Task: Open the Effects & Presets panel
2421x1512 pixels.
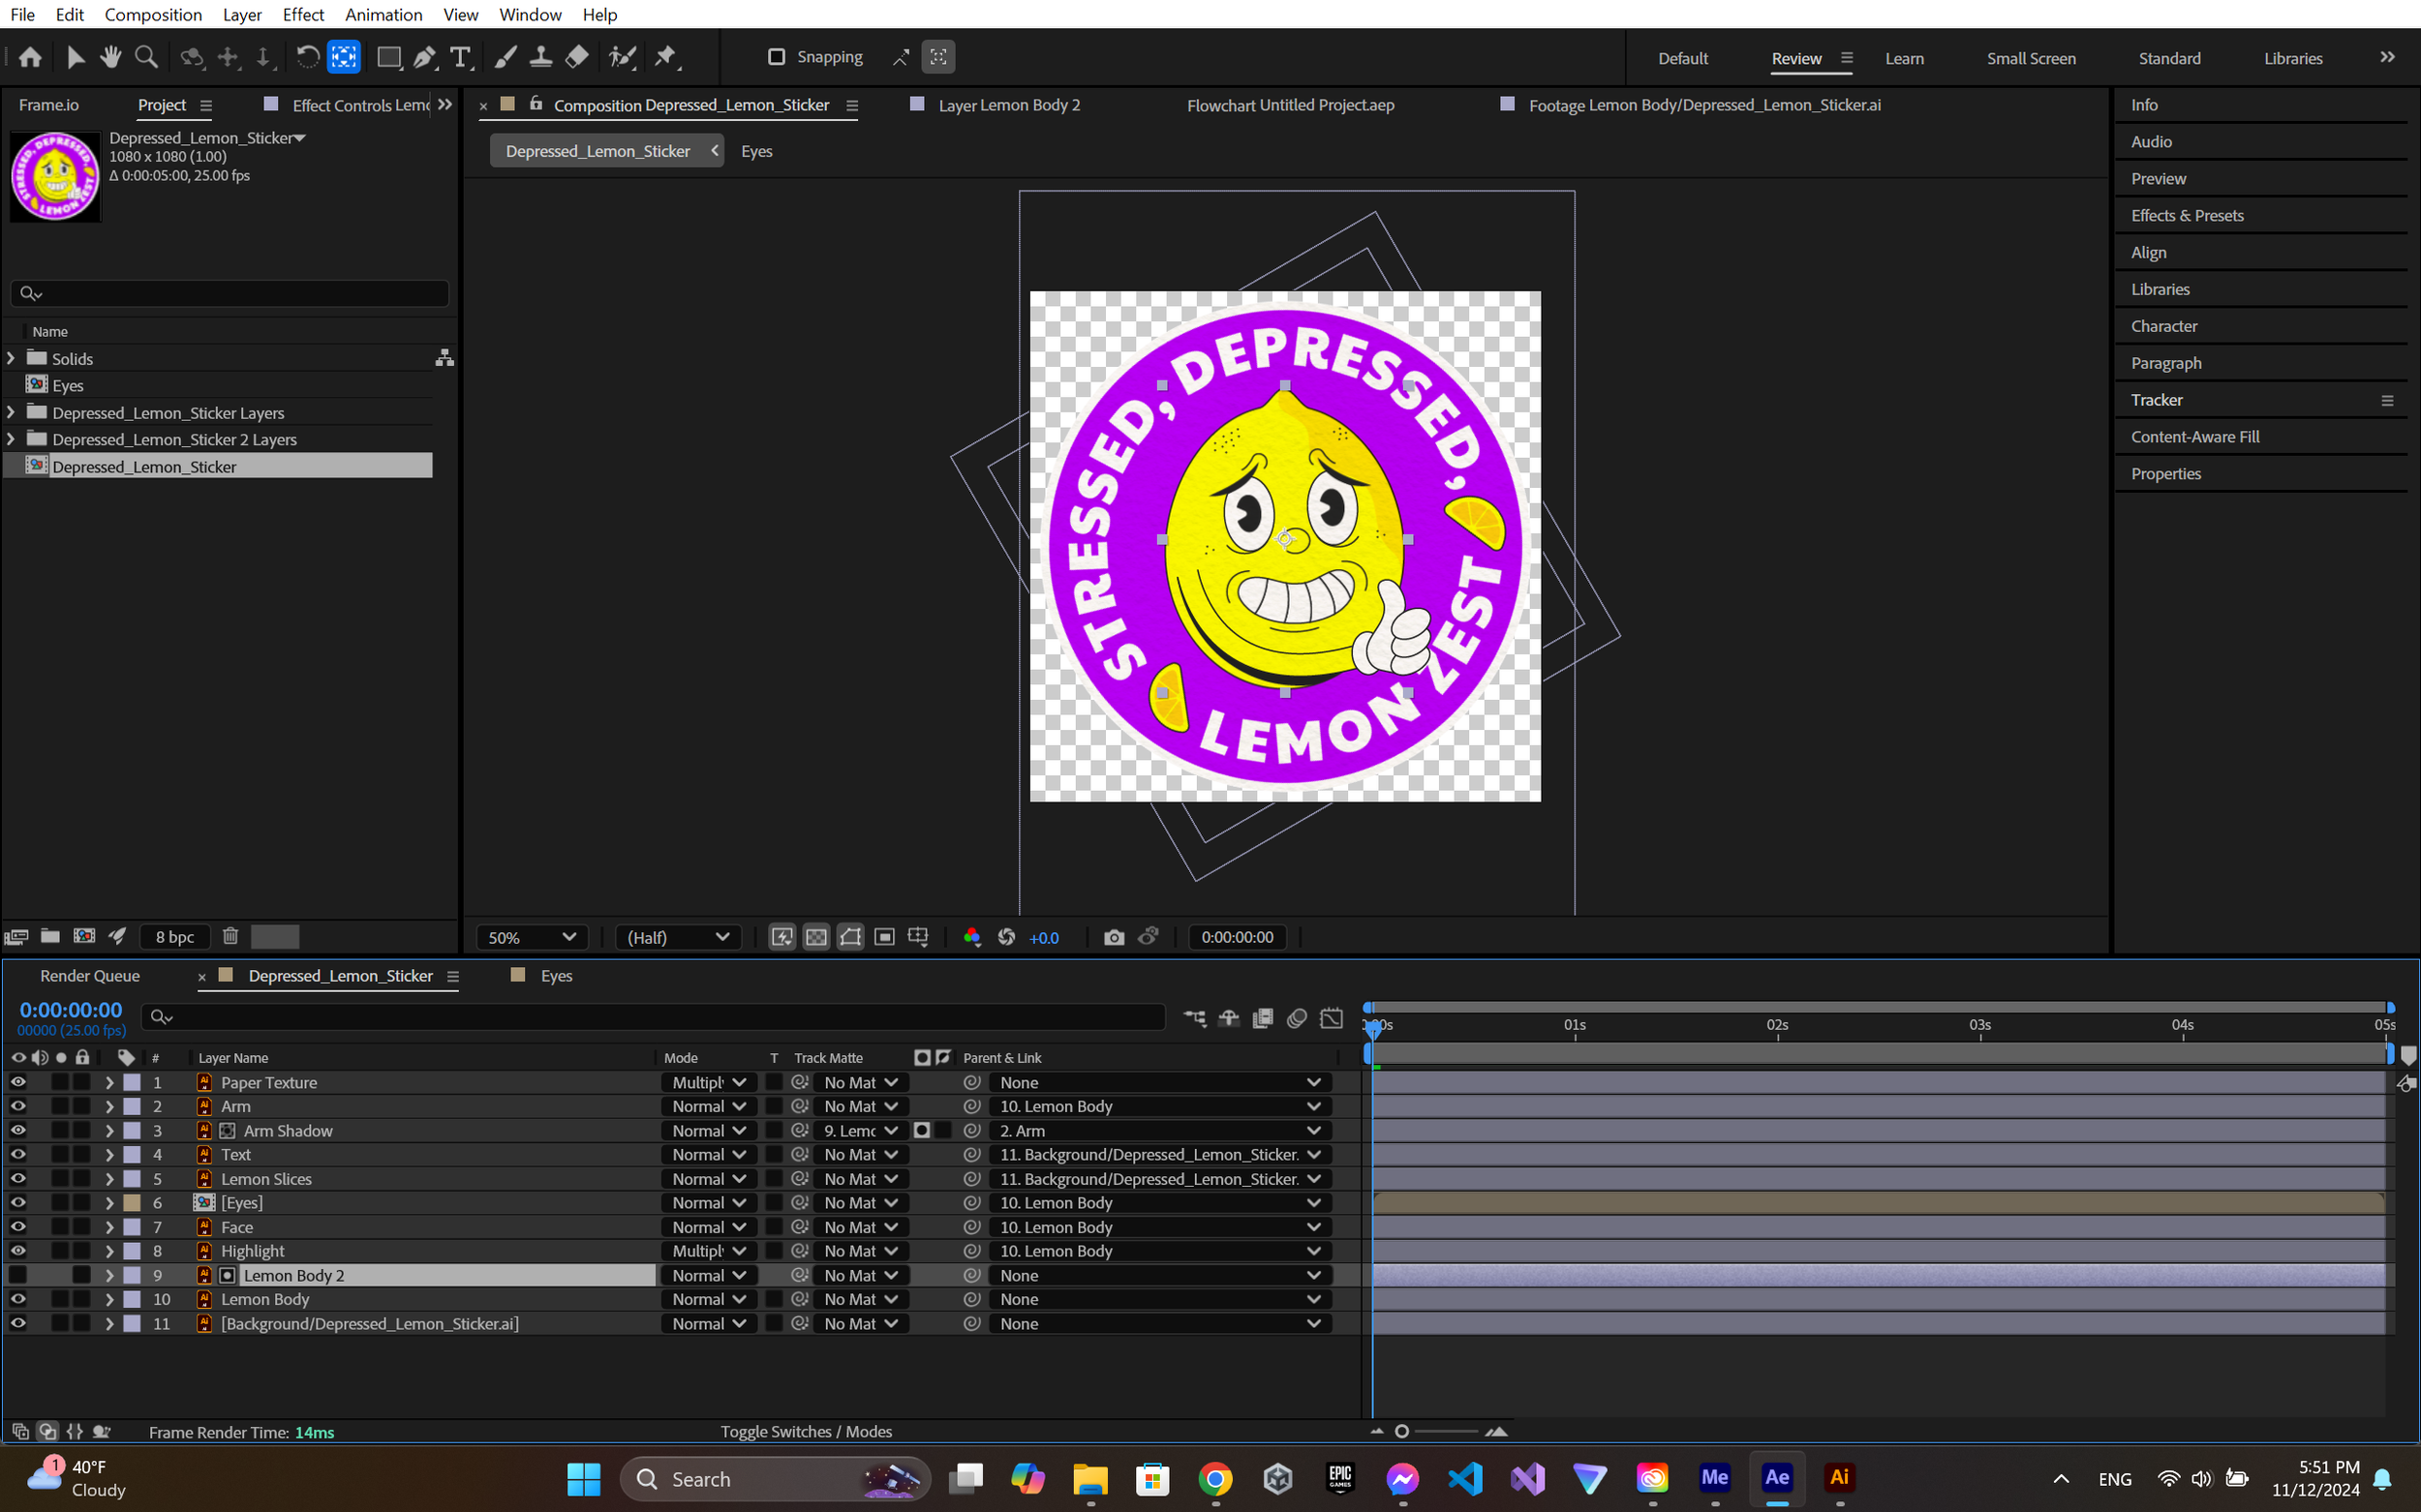Action: click(x=2187, y=215)
